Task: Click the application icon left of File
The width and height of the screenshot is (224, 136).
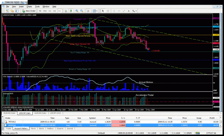Action: [4, 6]
